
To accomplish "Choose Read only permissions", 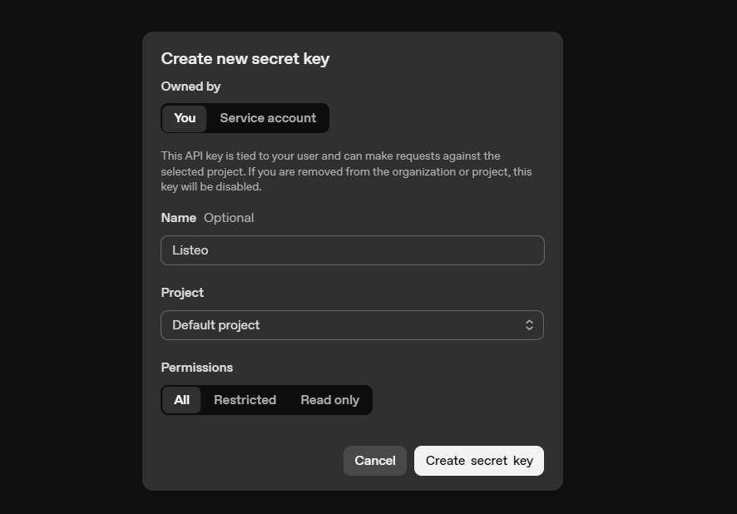I will point(329,400).
